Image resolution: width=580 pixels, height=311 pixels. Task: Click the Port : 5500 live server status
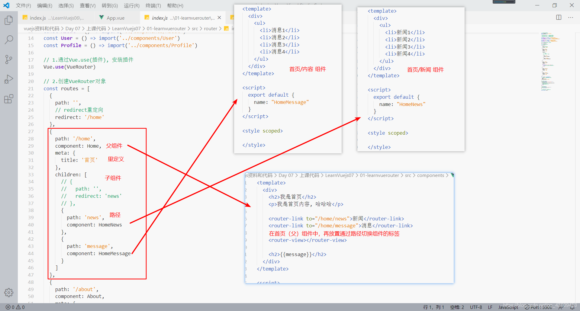(539, 307)
